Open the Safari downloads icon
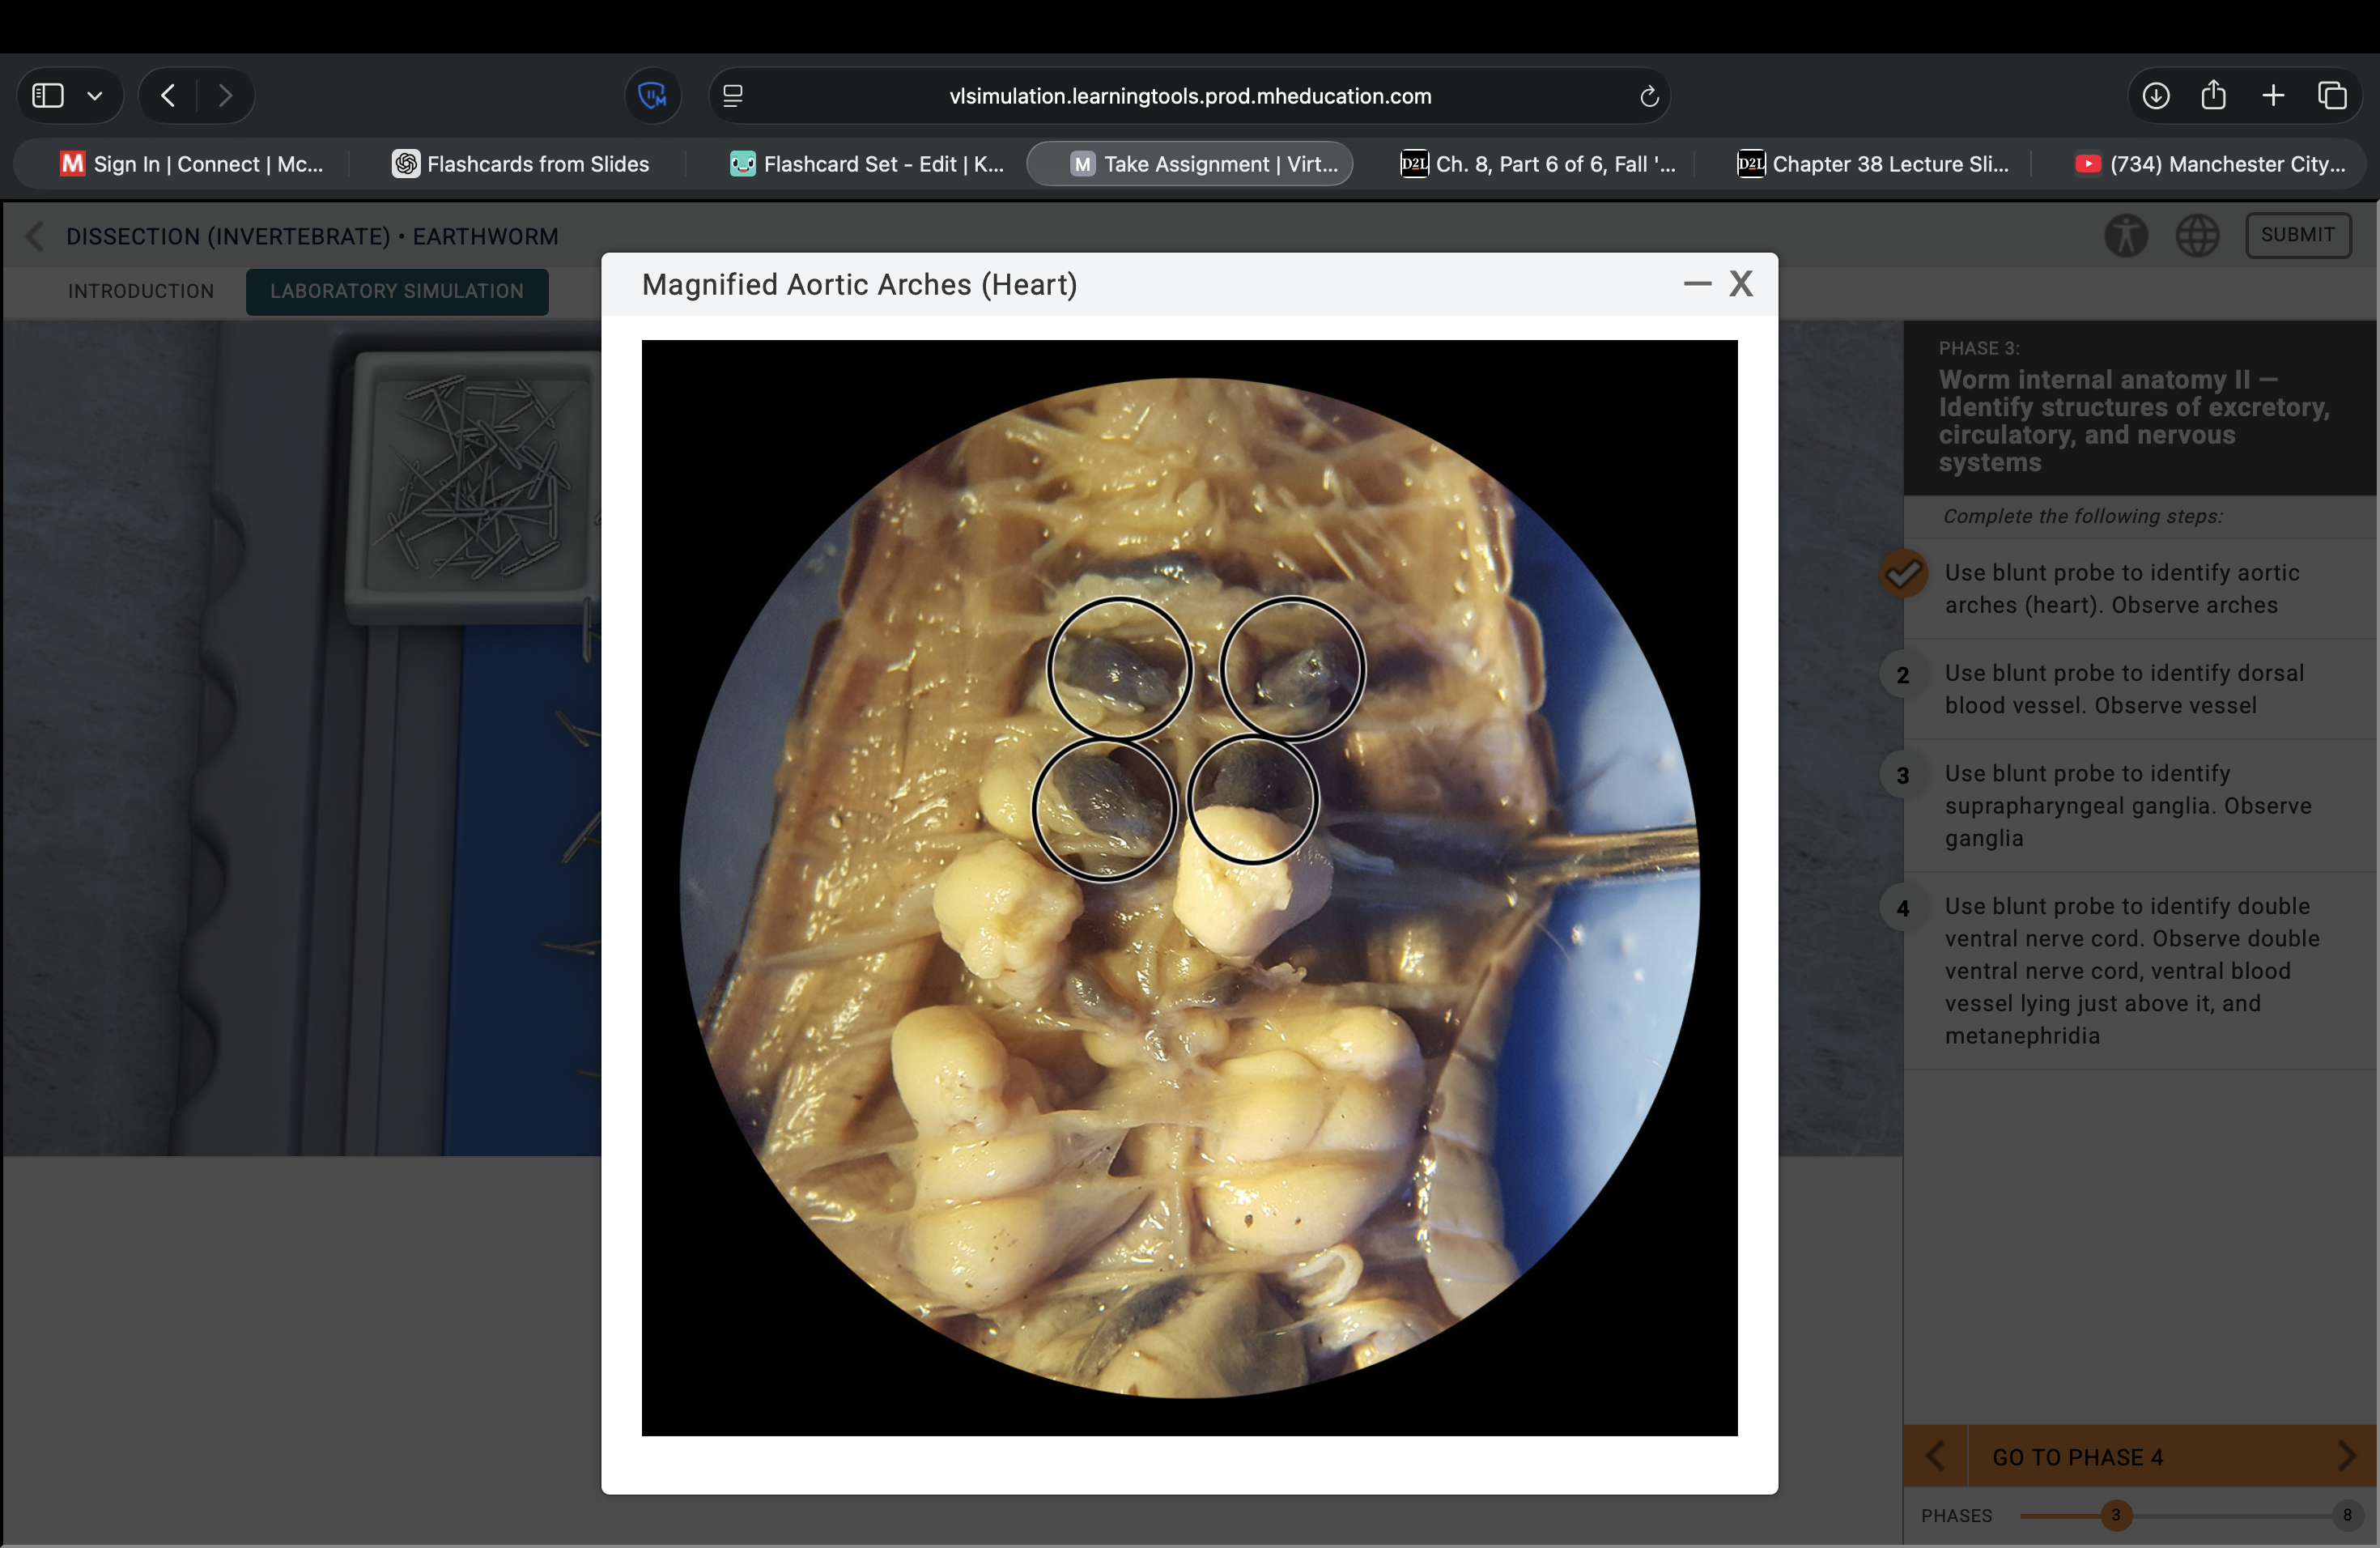Image resolution: width=2380 pixels, height=1548 pixels. (x=2156, y=96)
